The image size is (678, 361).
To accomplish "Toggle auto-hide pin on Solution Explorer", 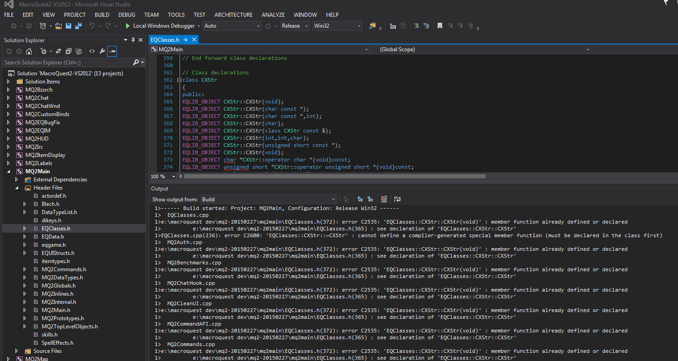I will (x=133, y=40).
